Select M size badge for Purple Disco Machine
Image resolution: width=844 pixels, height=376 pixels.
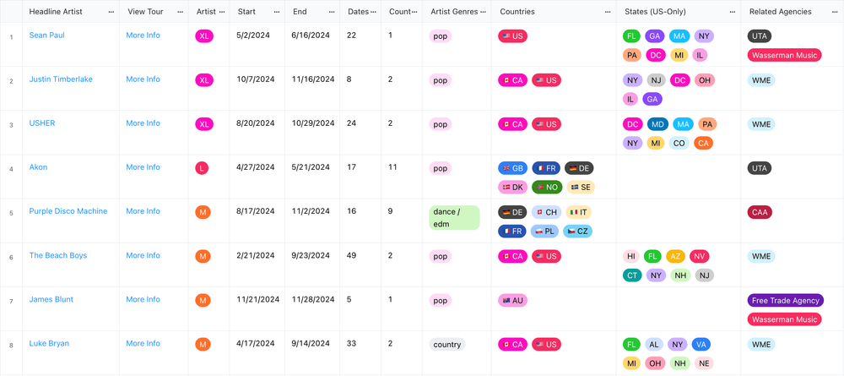(203, 212)
